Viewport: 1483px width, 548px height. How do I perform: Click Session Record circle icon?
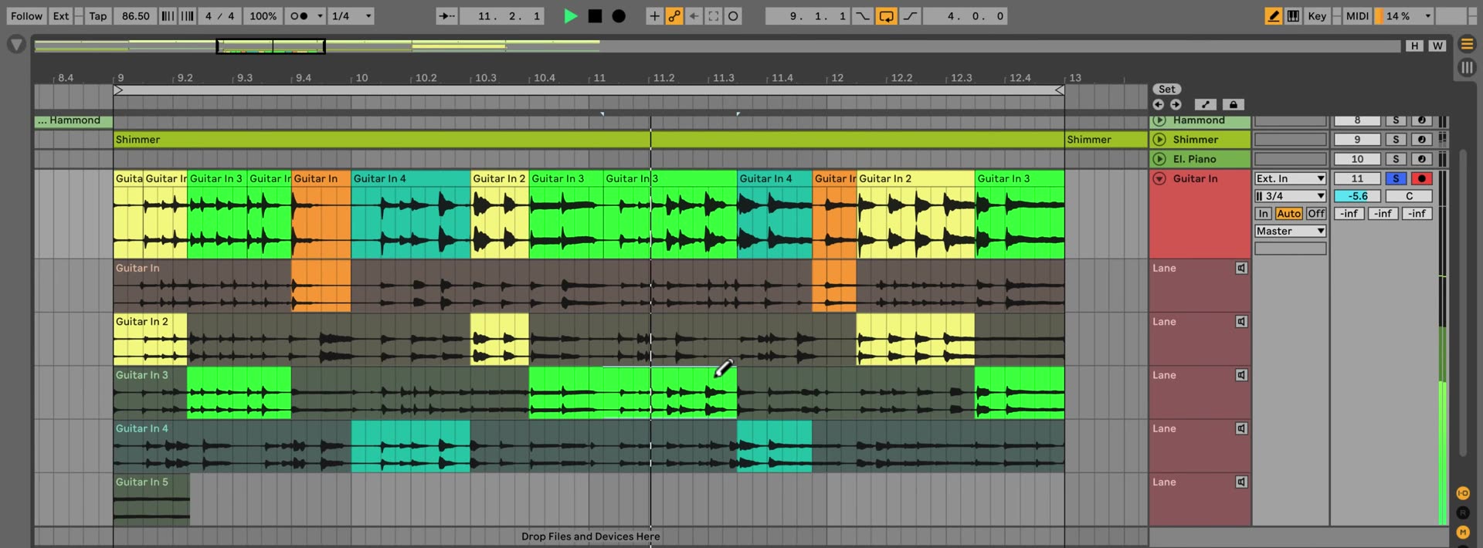click(x=733, y=15)
